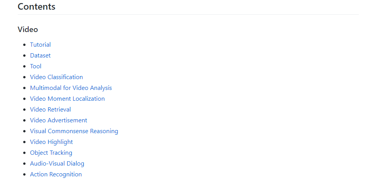The height and width of the screenshot is (186, 377).
Task: Click the bullet beside Object Tracking
Action: coord(24,153)
